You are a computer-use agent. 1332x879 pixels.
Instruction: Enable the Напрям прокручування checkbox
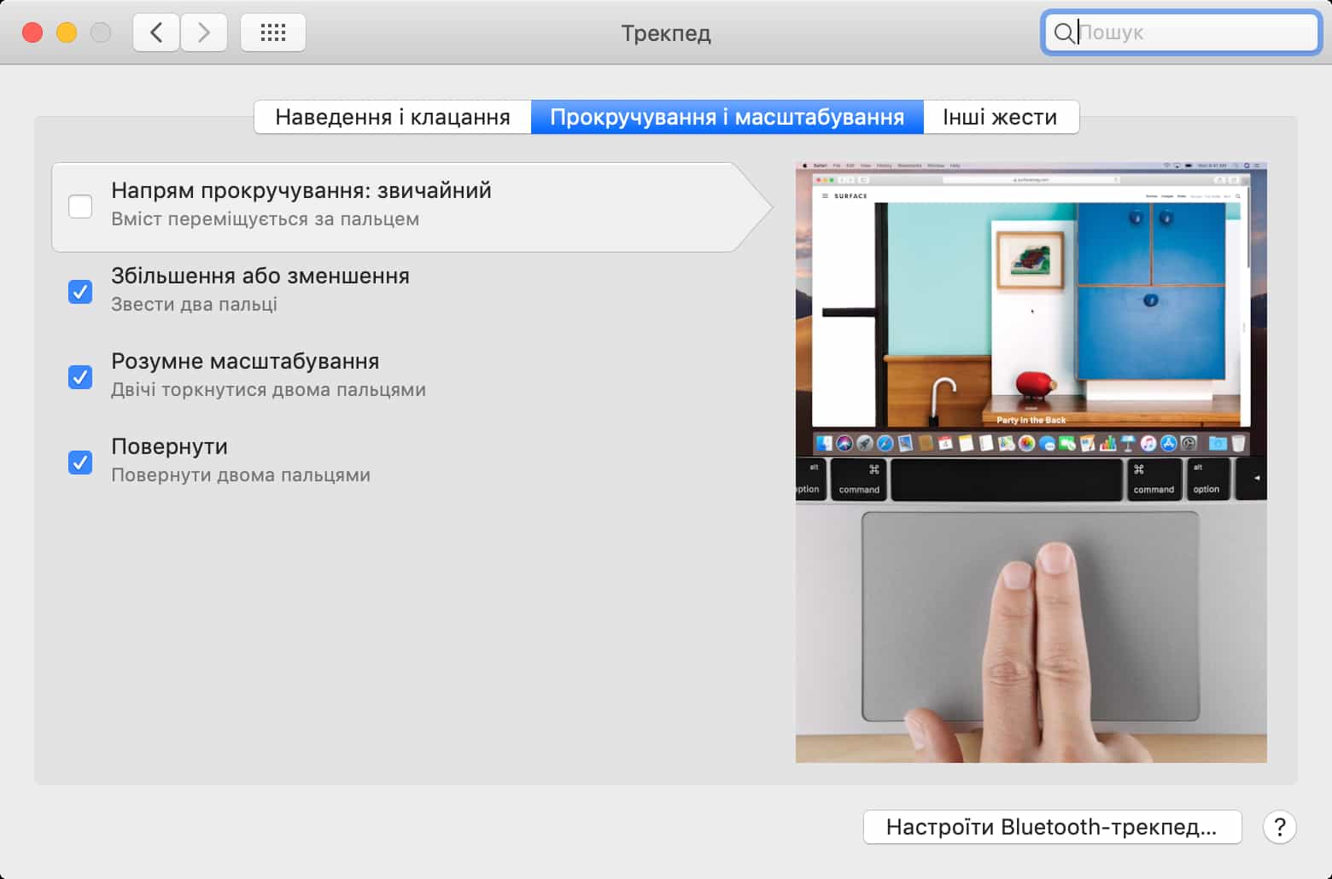[x=80, y=207]
